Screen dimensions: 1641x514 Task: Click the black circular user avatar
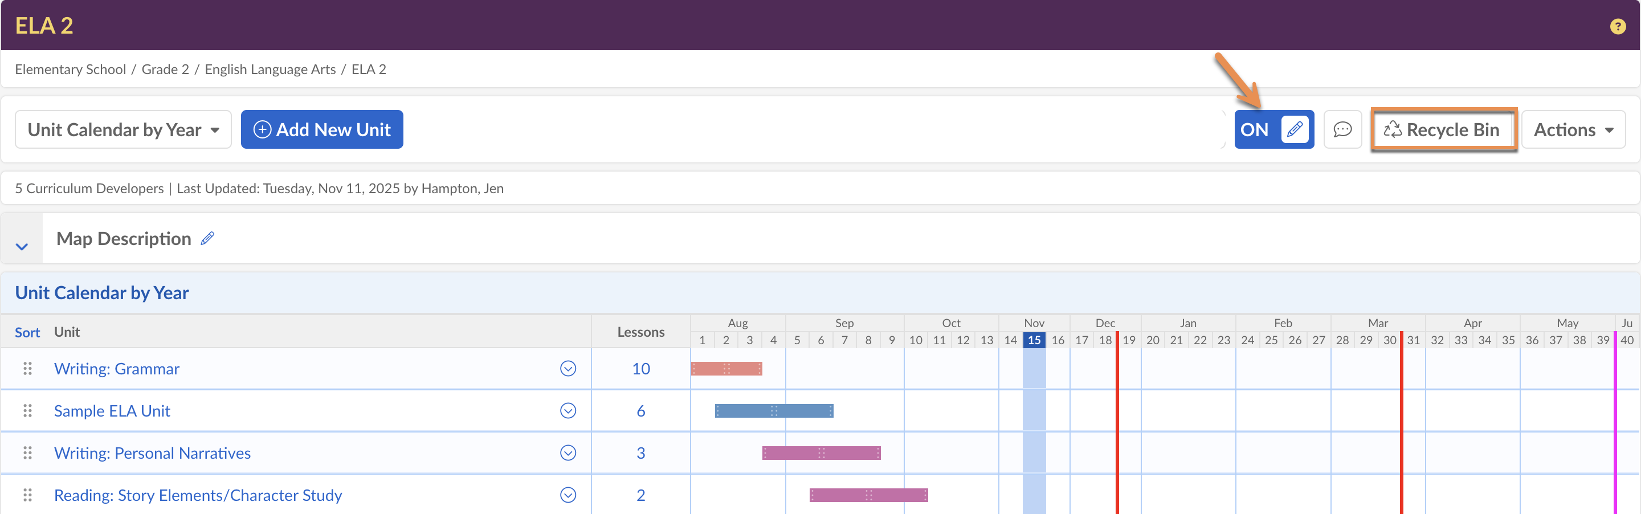click(x=1199, y=129)
